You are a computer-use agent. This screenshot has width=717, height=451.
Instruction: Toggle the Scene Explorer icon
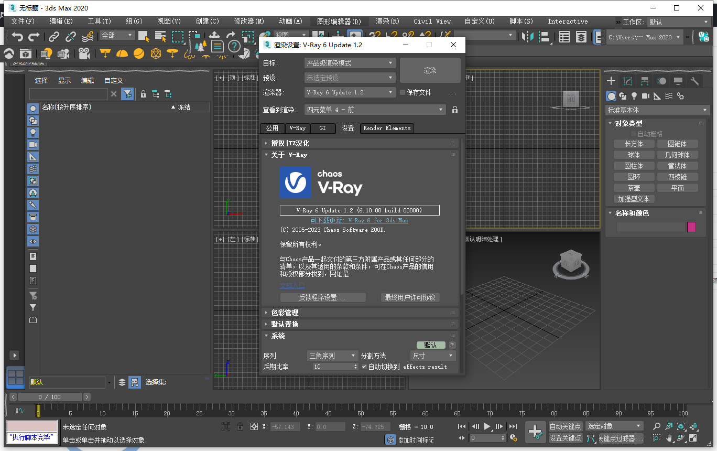coord(564,37)
